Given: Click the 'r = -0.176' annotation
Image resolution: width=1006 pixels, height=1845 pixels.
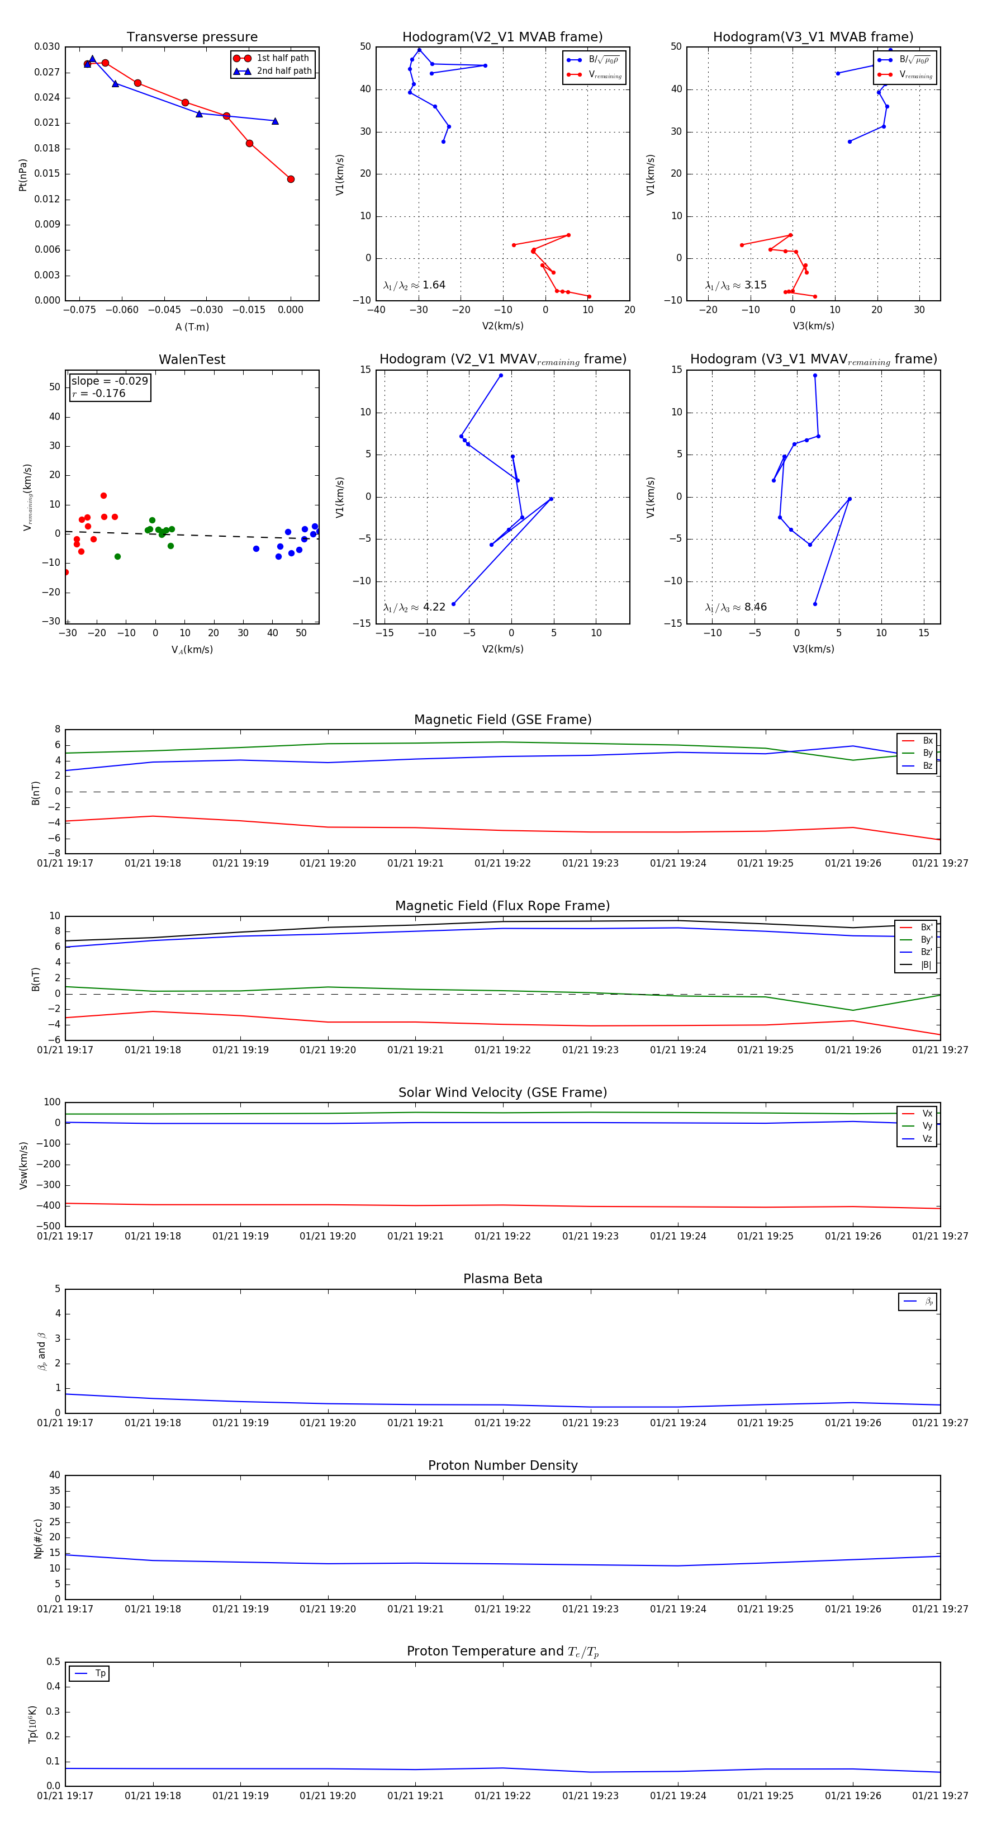Looking at the screenshot, I should point(99,393).
